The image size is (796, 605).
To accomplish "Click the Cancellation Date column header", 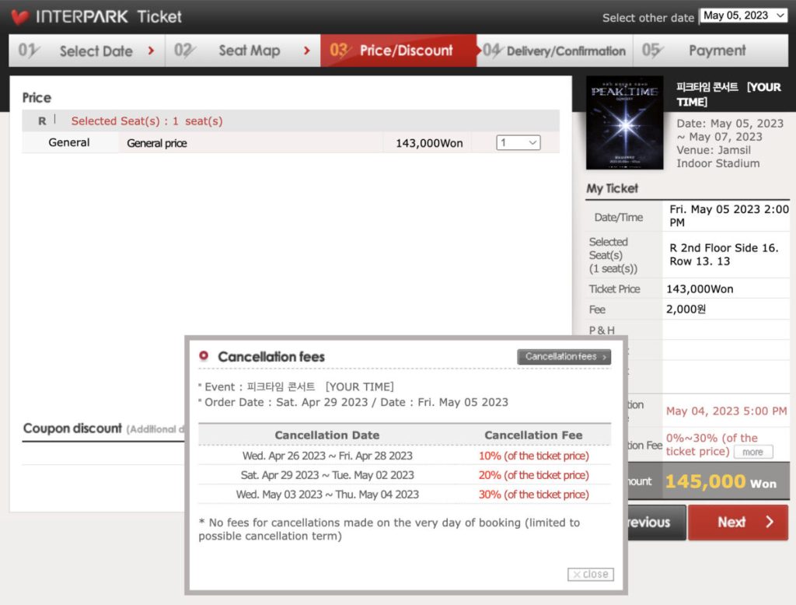I will pyautogui.click(x=327, y=435).
